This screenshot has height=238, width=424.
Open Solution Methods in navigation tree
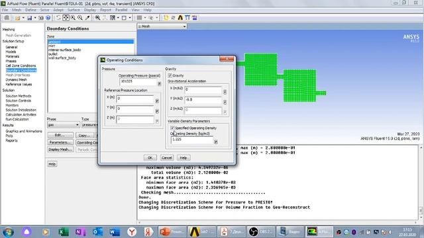click(19, 96)
